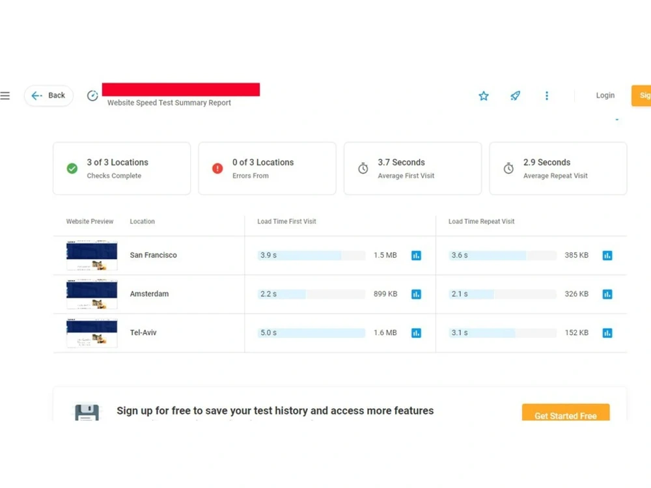The image size is (651, 488).
Task: Click the 385 KB size value
Action: coord(577,255)
